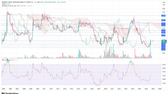Click the 52,00 level on RSI axis

coord(164,72)
